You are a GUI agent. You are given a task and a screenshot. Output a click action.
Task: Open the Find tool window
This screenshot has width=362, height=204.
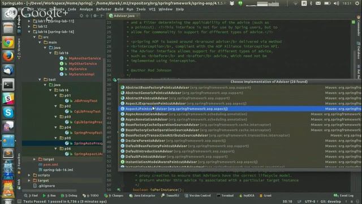31,195
